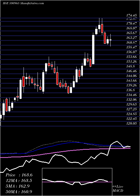
Task: Open the MACD inset chart box
Action: 77,182
